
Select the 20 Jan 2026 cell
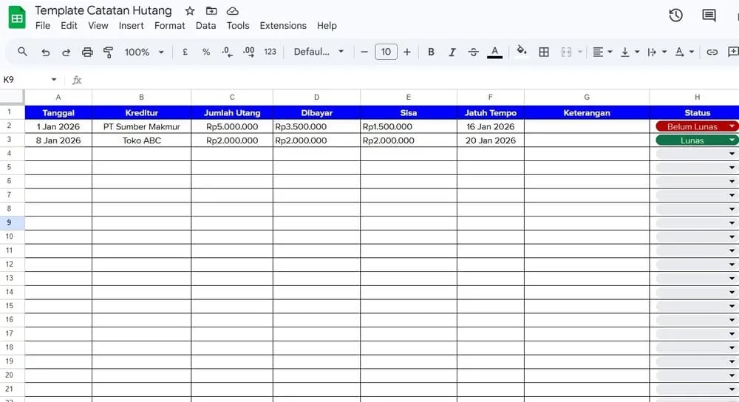pyautogui.click(x=490, y=140)
